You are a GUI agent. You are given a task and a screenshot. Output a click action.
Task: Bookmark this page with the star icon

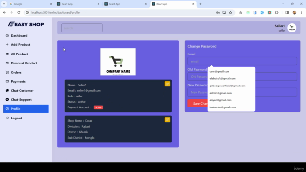[230, 13]
